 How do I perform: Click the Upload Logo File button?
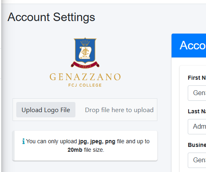point(46,110)
